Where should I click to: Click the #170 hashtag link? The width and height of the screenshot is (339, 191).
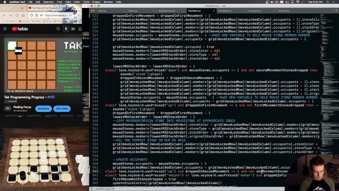click(x=51, y=97)
